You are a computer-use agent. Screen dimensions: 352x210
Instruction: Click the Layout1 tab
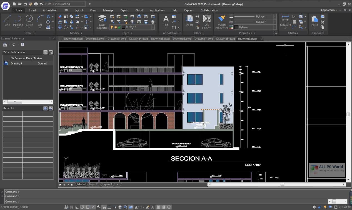coord(94,184)
